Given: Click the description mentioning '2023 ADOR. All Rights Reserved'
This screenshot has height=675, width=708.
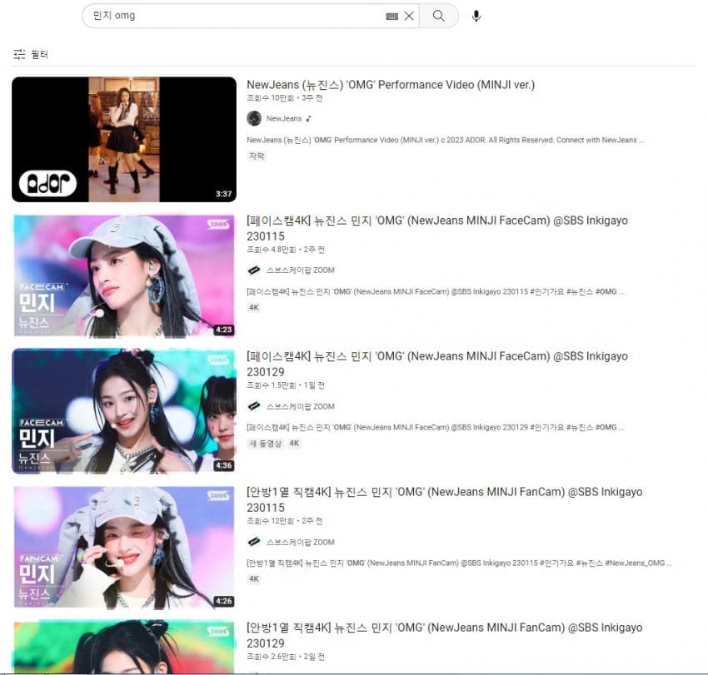Looking at the screenshot, I should pyautogui.click(x=446, y=140).
